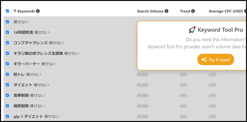Click the sort arrow beside Keywords

pos(15,11)
